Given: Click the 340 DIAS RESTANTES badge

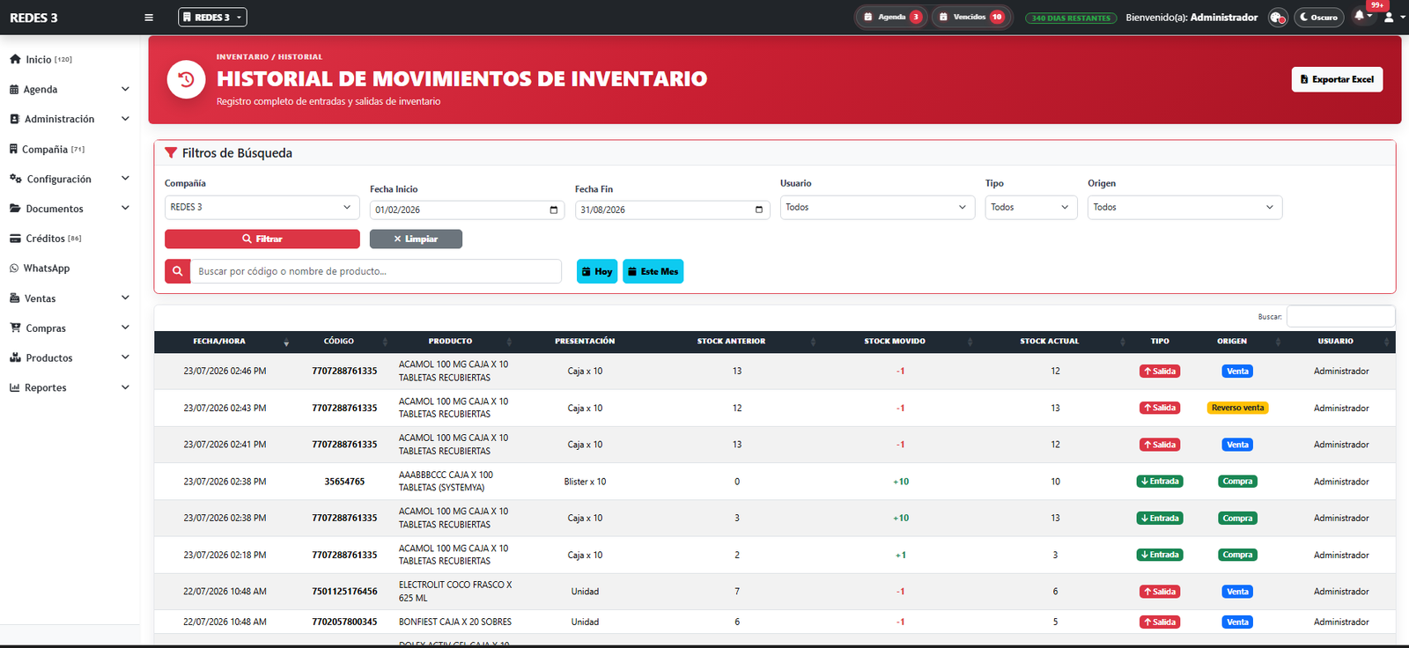Looking at the screenshot, I should (1071, 18).
